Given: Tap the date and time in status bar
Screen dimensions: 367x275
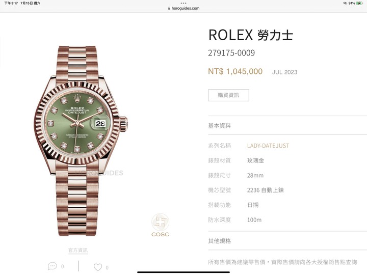Looking at the screenshot, I should [x=22, y=3].
